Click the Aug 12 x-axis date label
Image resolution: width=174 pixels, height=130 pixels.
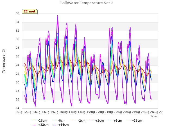click(x=22, y=112)
